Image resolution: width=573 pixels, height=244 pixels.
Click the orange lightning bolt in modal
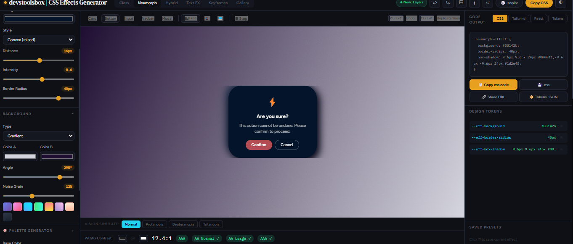[x=272, y=102]
